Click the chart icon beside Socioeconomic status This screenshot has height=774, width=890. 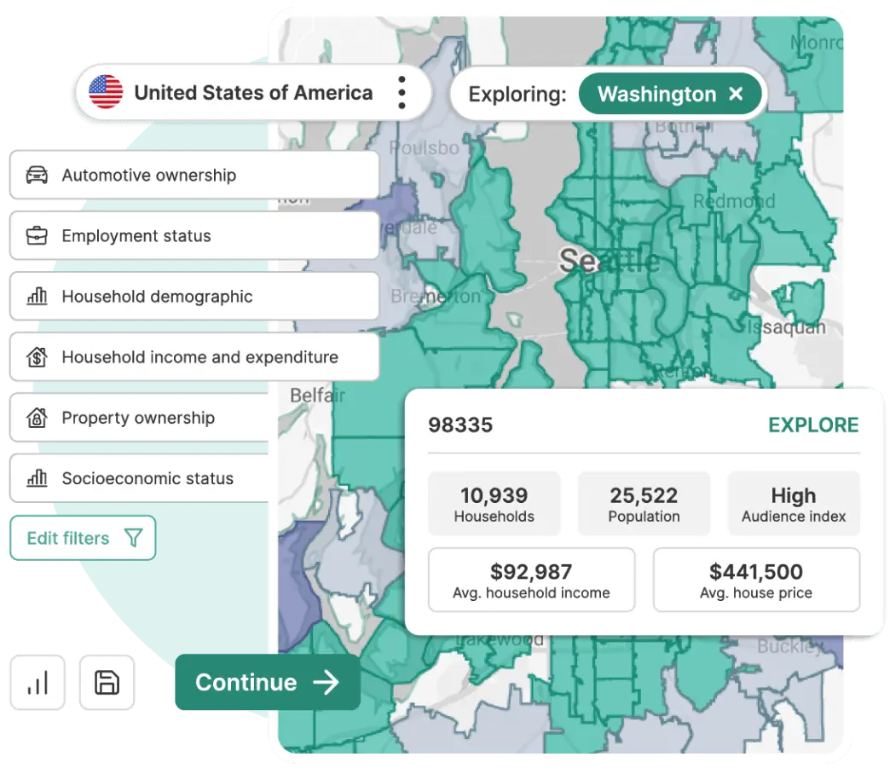click(x=37, y=478)
